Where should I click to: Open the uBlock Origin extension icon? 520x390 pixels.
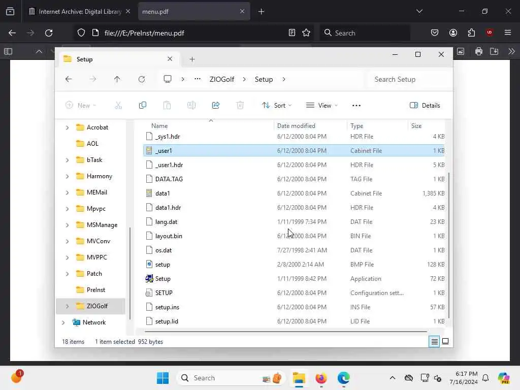pos(490,32)
